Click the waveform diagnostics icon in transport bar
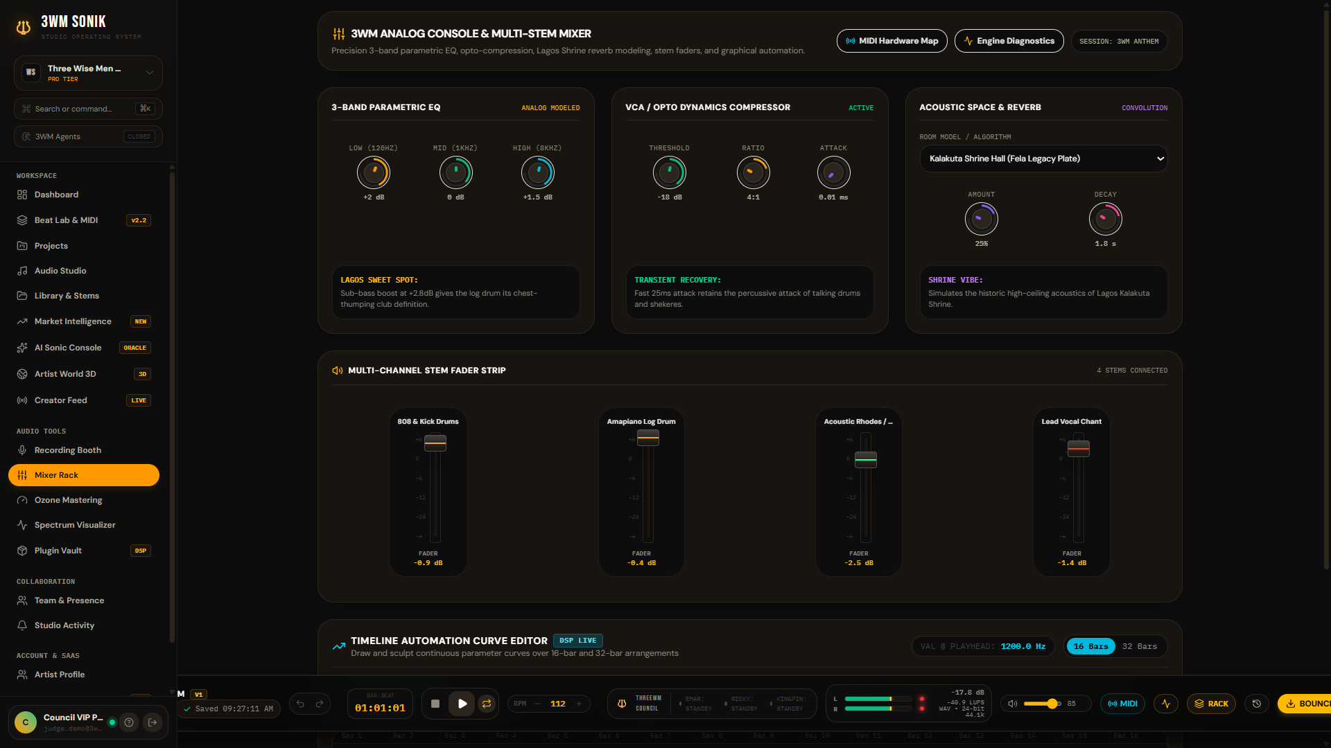The height and width of the screenshot is (748, 1331). tap(1166, 704)
